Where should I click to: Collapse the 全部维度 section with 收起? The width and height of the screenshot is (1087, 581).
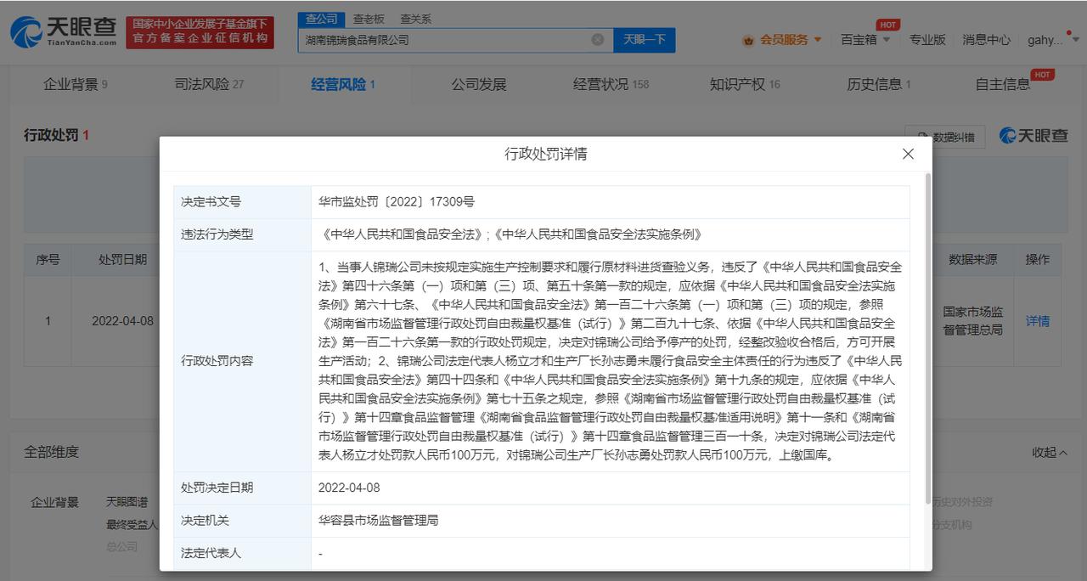[x=1049, y=453]
